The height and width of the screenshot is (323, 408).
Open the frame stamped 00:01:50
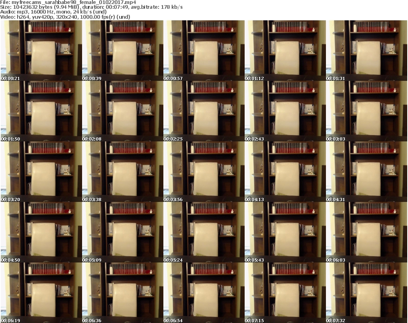tap(41, 111)
